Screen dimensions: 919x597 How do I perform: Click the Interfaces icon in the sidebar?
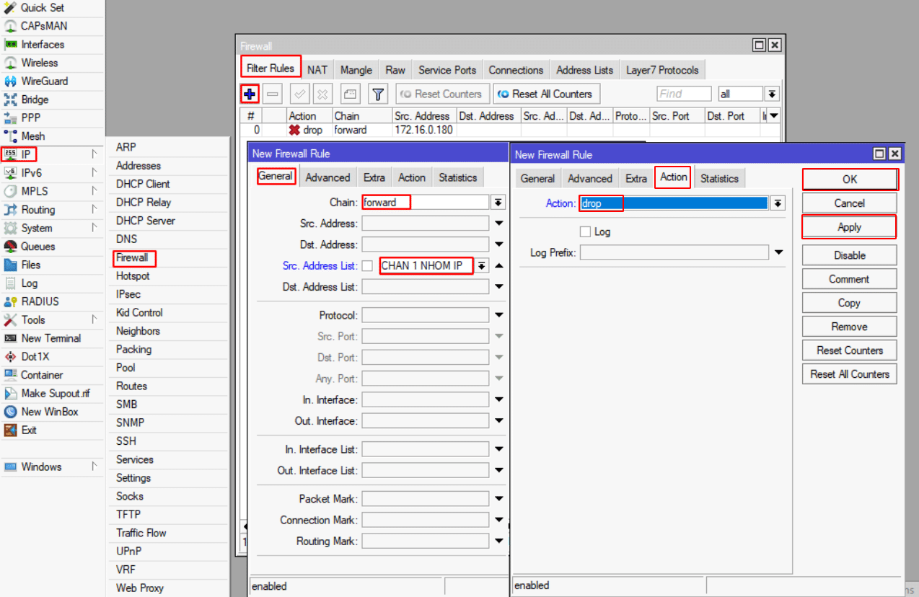(10, 44)
